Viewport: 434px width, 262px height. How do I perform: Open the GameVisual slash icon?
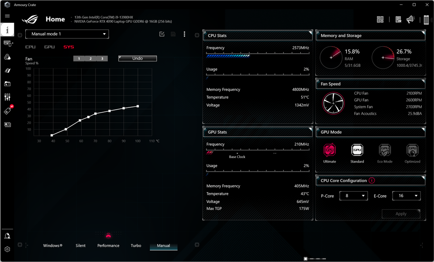pyautogui.click(x=7, y=70)
